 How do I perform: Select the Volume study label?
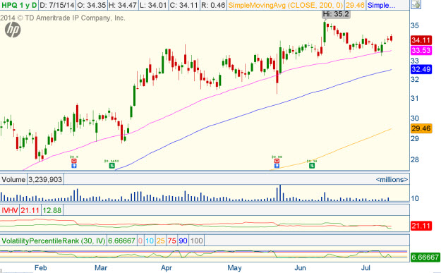(x=13, y=179)
